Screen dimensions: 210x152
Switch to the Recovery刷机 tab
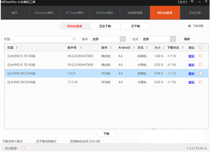click(x=44, y=13)
